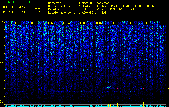Click the Receiving Location value text

[120, 6]
